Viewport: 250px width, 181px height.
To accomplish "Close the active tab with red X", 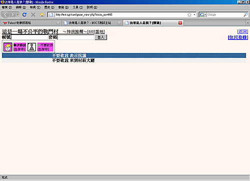I will (x=180, y=23).
